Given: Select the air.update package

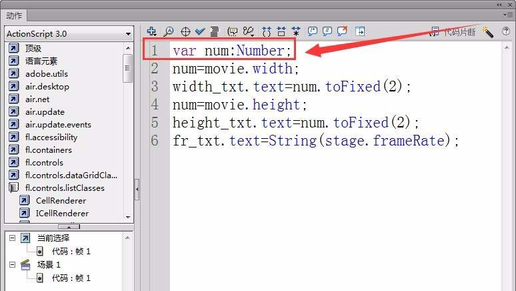Looking at the screenshot, I should click(x=45, y=111).
